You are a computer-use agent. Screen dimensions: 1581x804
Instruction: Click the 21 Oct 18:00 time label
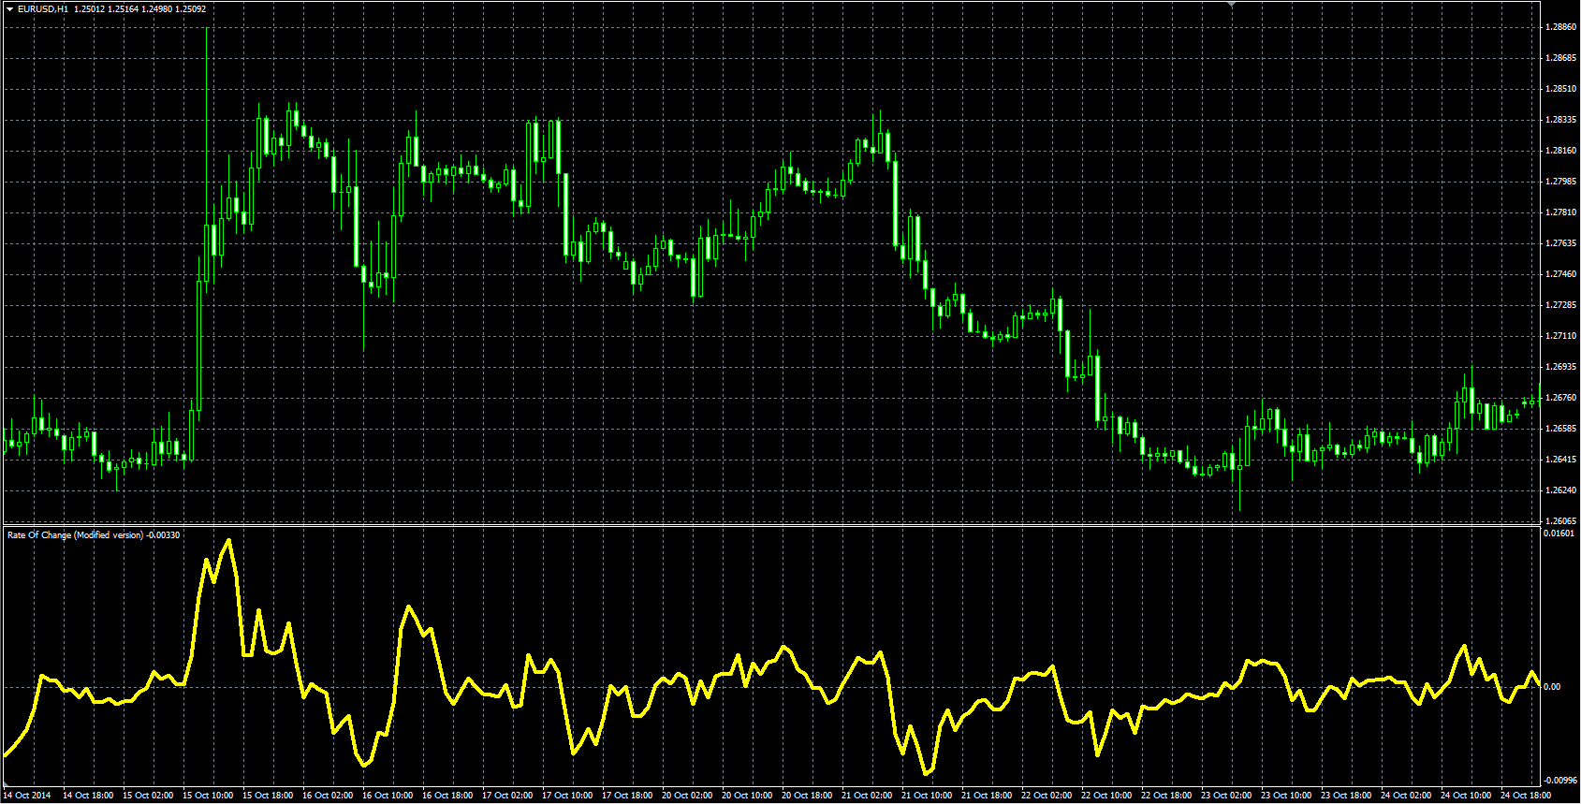(x=987, y=796)
